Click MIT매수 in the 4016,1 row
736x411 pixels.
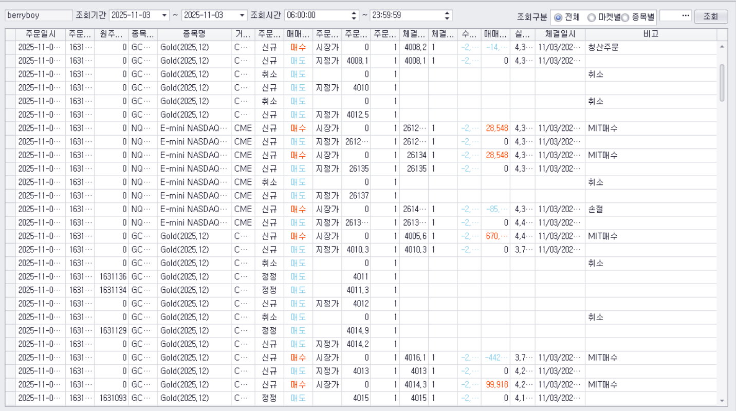tap(603, 358)
